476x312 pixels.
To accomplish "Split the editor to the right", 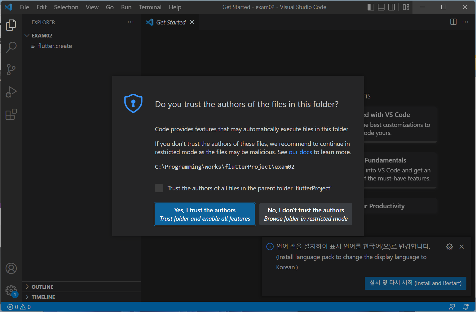I will coord(453,22).
